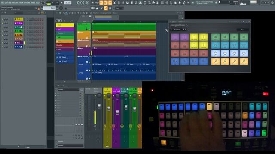The height and width of the screenshot is (154, 275).
Task: Mute the yellow Lead channel in Channel rack
Action: point(3,19)
